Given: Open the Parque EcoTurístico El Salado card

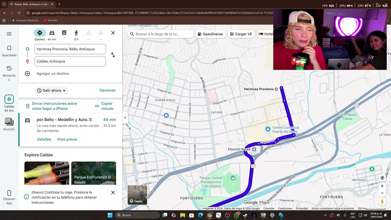Looking at the screenshot, I should click(x=93, y=173).
